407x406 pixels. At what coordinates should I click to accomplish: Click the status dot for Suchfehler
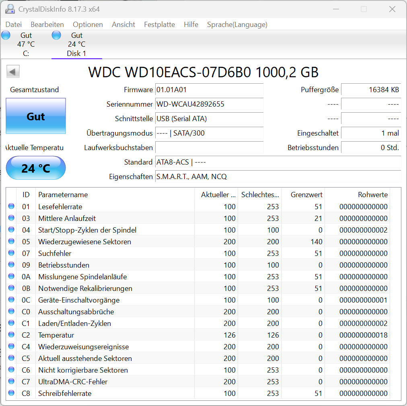[x=11, y=253]
